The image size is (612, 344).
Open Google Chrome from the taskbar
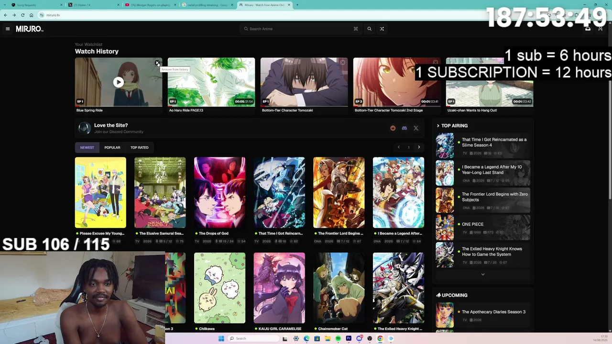[x=380, y=339]
